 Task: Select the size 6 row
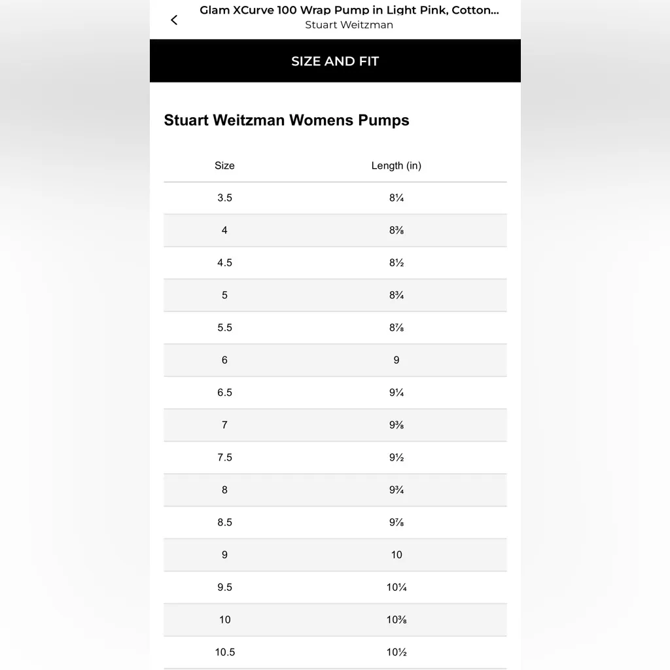pos(335,360)
